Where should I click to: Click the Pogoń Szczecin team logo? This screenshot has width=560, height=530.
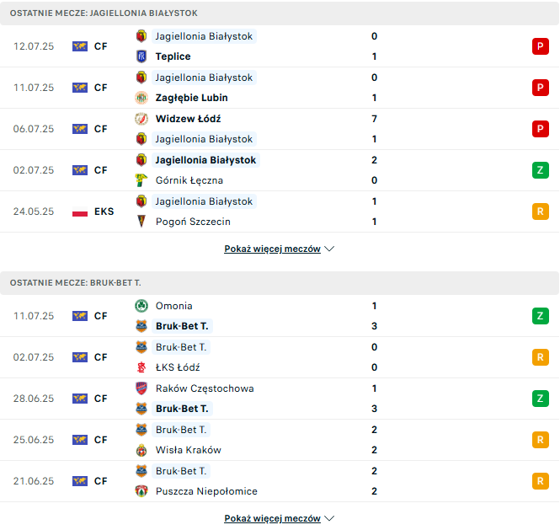point(141,222)
